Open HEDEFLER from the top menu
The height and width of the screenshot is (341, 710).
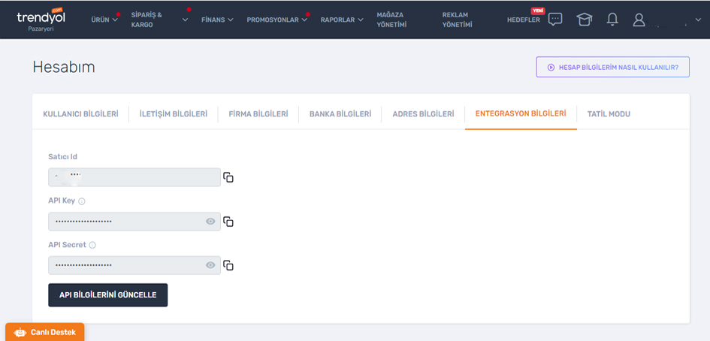(x=524, y=20)
